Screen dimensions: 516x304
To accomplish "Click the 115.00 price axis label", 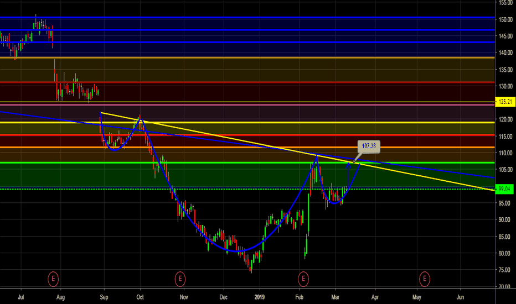I will coord(506,137).
